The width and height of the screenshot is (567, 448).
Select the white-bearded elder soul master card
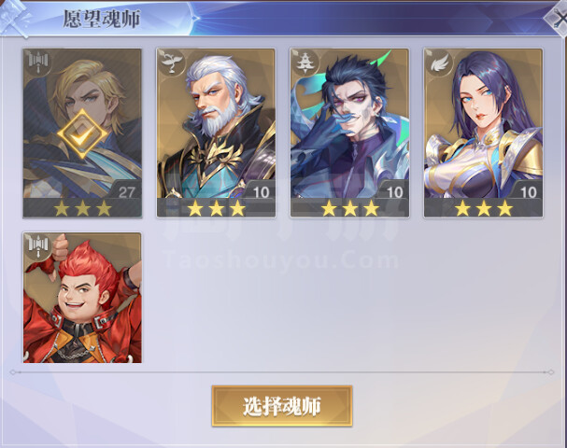(x=216, y=133)
